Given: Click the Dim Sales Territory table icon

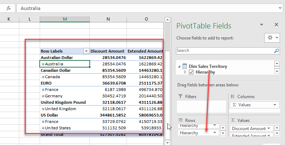Looking at the screenshot, I should (x=184, y=66).
